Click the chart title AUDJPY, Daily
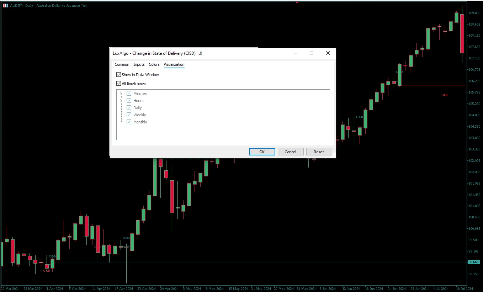This screenshot has width=483, height=292. click(48, 5)
